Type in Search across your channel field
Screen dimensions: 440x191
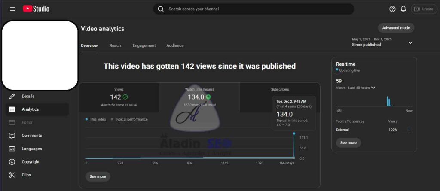click(258, 9)
